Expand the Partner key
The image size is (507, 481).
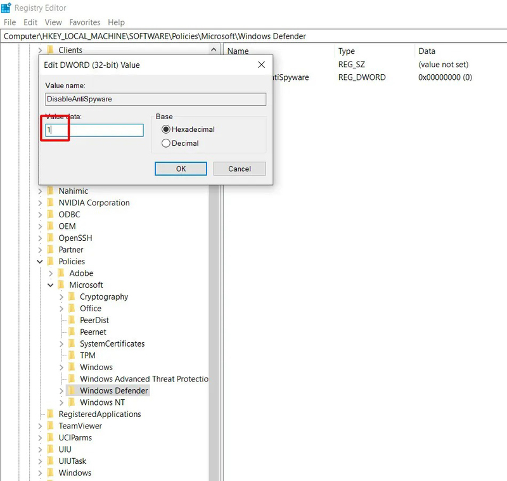click(40, 250)
